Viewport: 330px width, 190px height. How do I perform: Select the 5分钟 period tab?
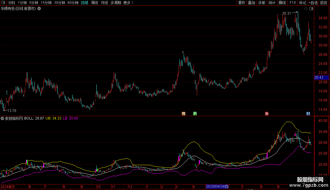click(x=34, y=3)
